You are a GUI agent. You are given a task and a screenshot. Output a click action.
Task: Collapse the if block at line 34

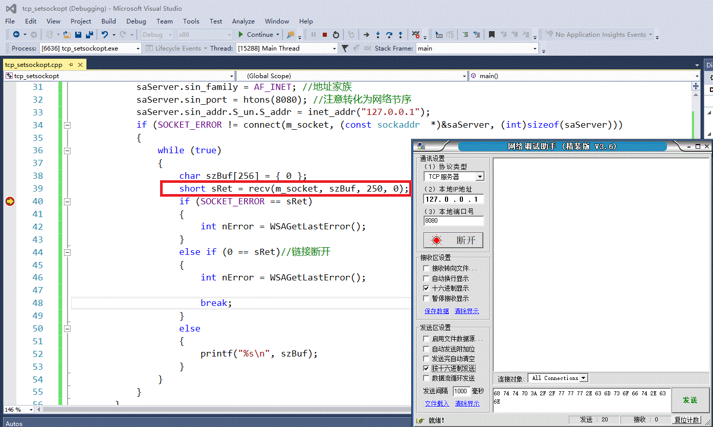(x=67, y=125)
